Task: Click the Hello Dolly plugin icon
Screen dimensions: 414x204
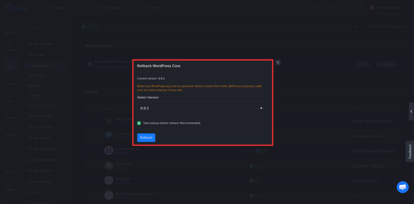Action: pyautogui.click(x=108, y=180)
